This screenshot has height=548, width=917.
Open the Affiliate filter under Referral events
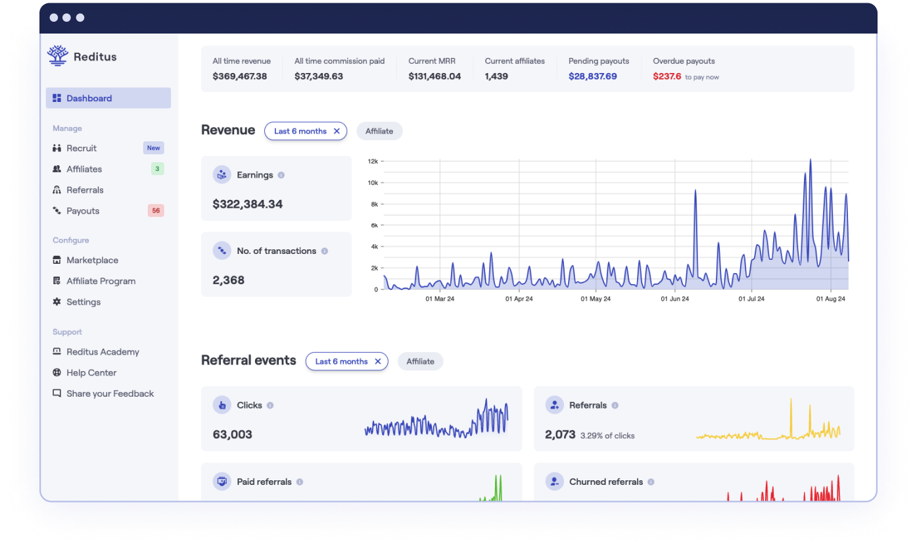tap(420, 361)
